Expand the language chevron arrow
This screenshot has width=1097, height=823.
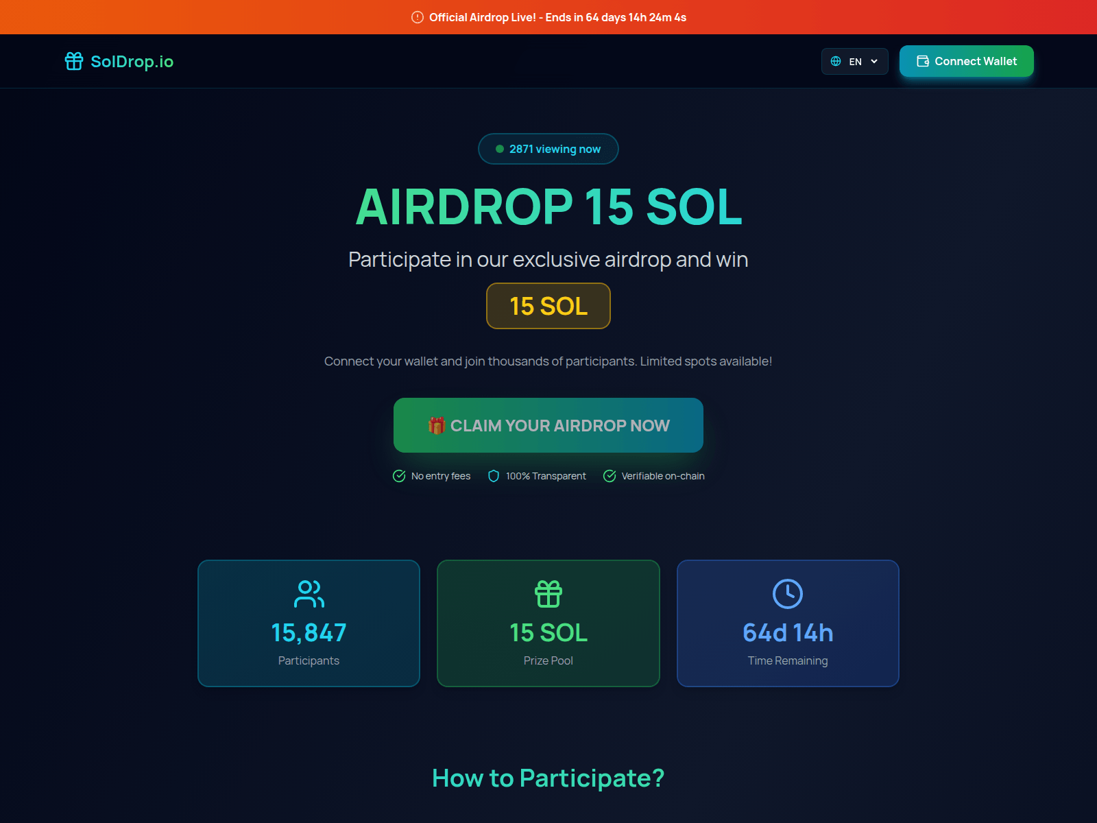tap(873, 62)
